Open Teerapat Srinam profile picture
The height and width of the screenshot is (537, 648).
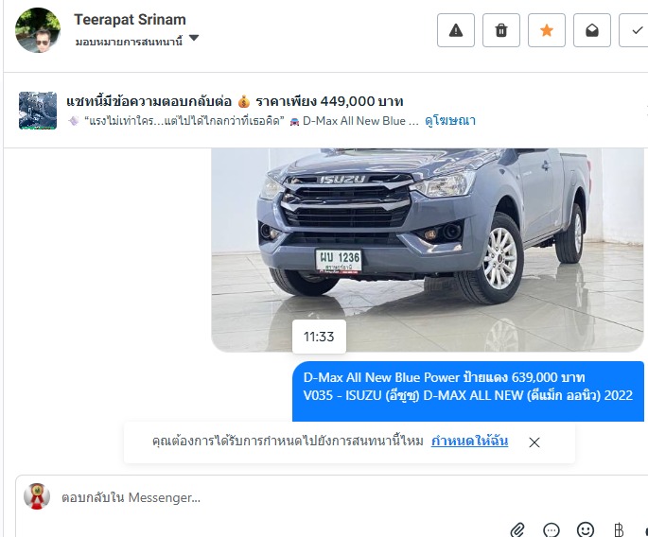tap(38, 30)
